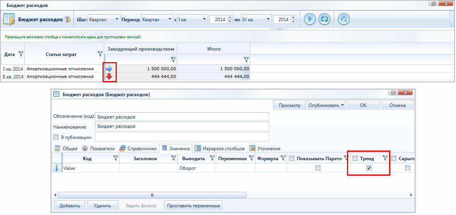Image resolution: width=456 pixels, height=215 pixels.
Task: Click filter icon under Заведующий производством column
Action: click(173, 59)
